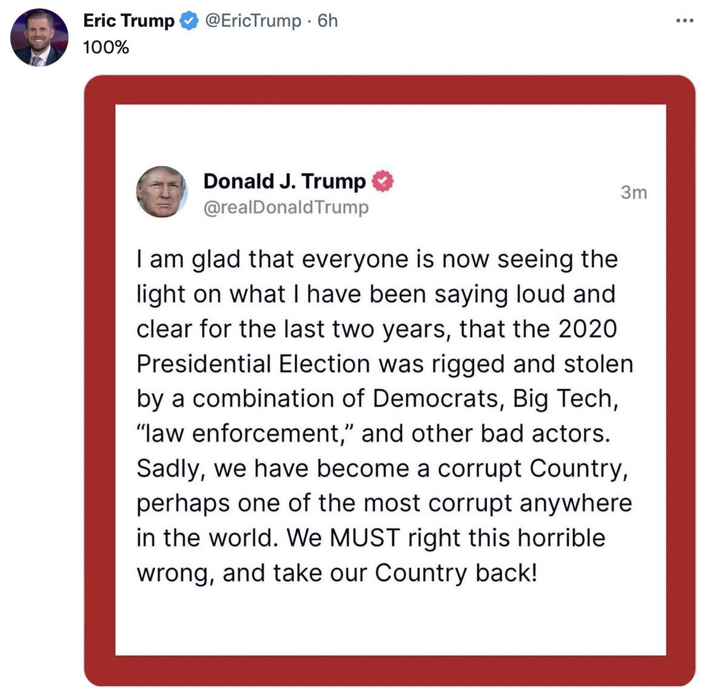Open the Eric Trump display name link

pyautogui.click(x=129, y=21)
